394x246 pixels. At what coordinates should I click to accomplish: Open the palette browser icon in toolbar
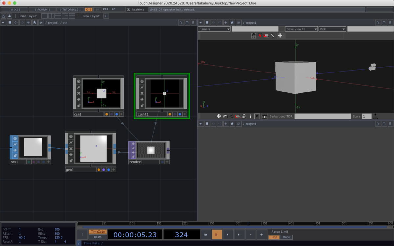click(x=3, y=16)
